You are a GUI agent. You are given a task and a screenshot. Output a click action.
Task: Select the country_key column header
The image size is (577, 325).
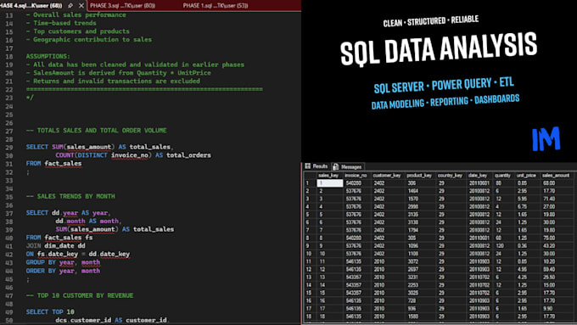(x=450, y=176)
